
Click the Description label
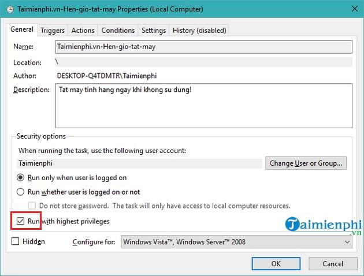tap(31, 89)
